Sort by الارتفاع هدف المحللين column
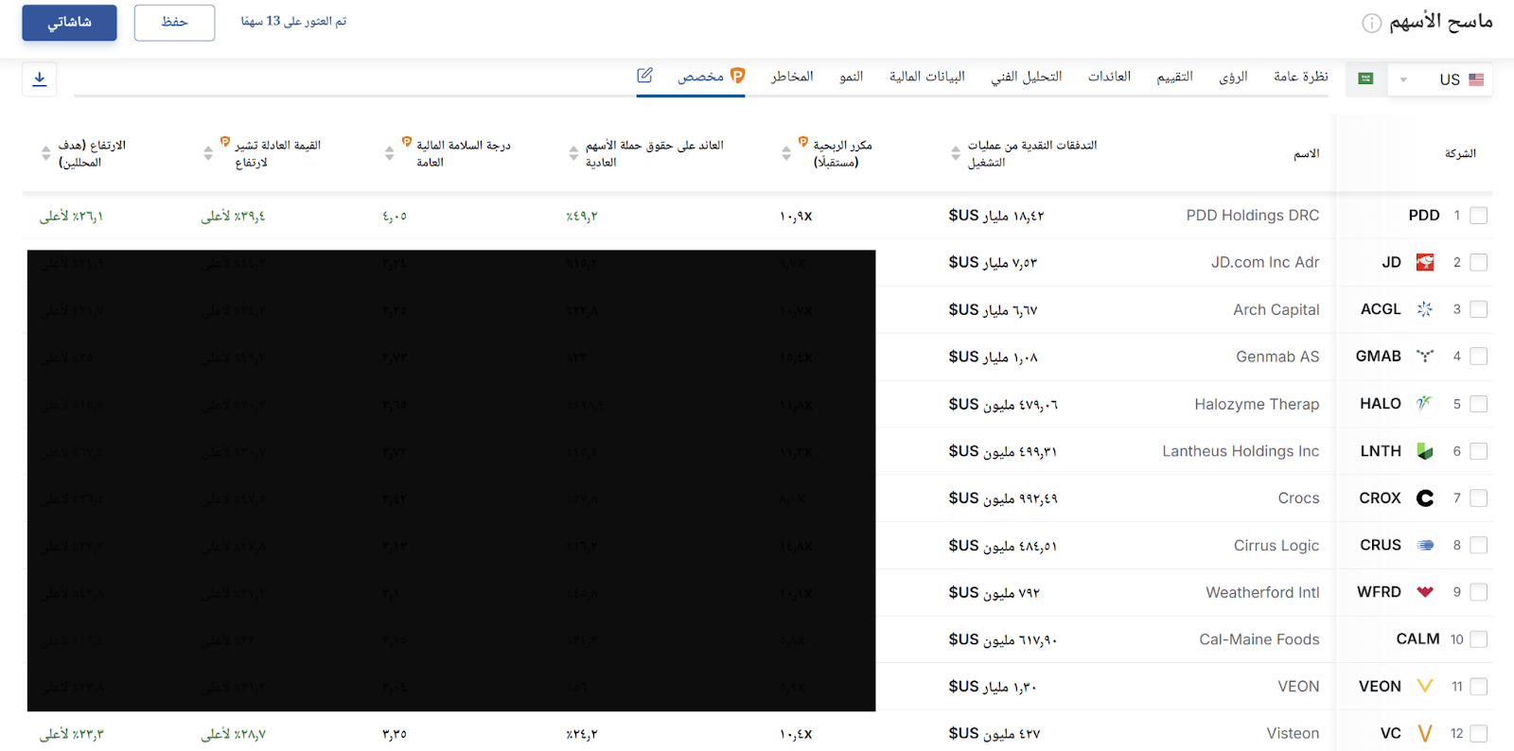The width and height of the screenshot is (1514, 751). click(x=45, y=153)
